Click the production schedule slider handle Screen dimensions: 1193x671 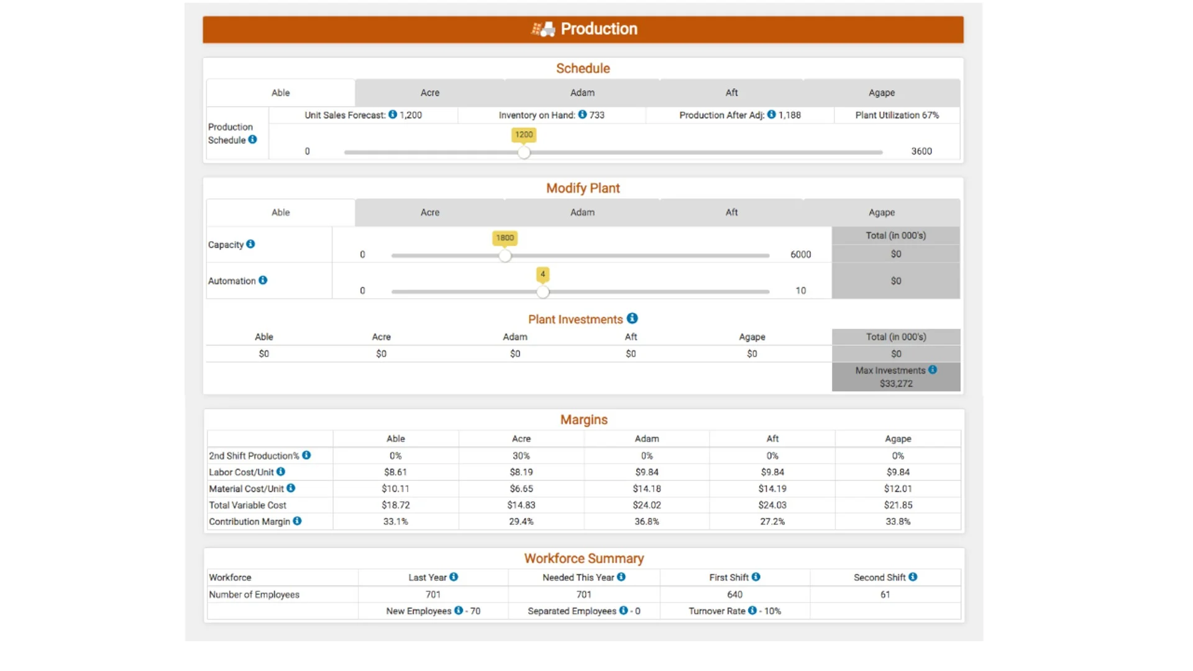524,152
